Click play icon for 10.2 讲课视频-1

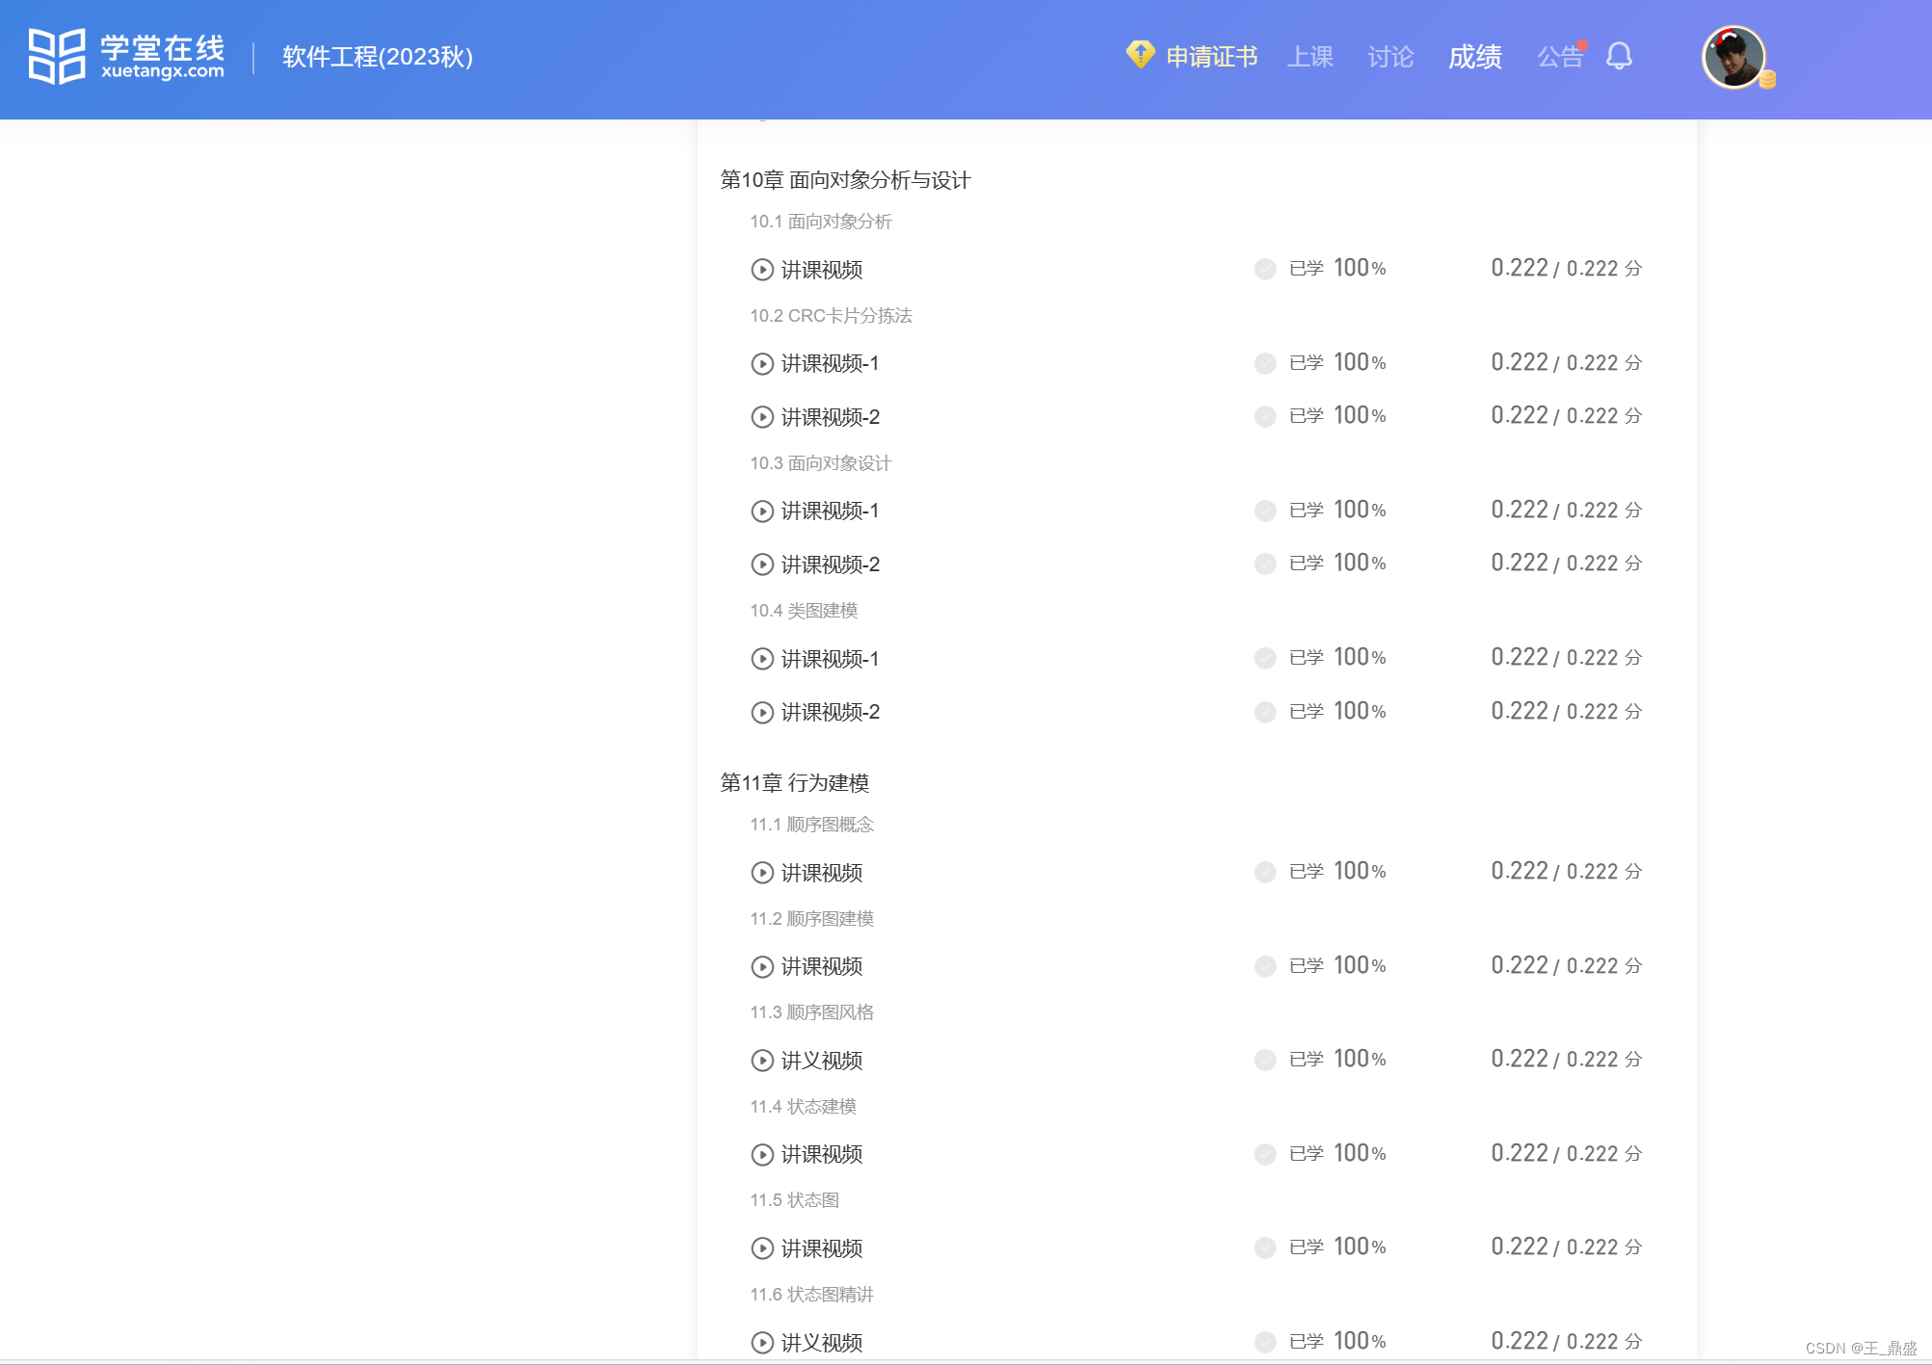762,364
